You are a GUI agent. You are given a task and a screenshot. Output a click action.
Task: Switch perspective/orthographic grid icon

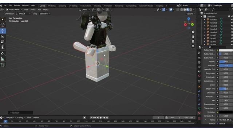(x=193, y=46)
